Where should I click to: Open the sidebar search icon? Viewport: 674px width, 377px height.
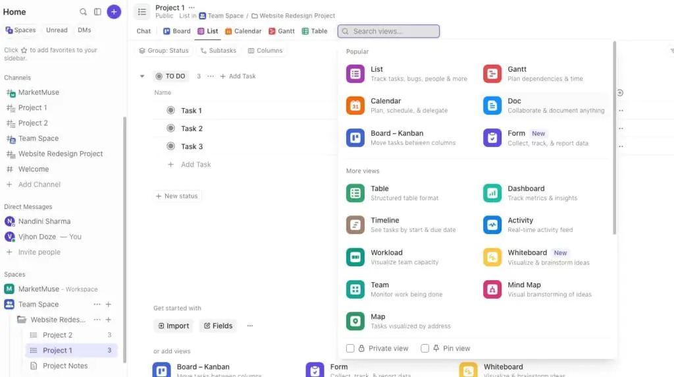(83, 12)
